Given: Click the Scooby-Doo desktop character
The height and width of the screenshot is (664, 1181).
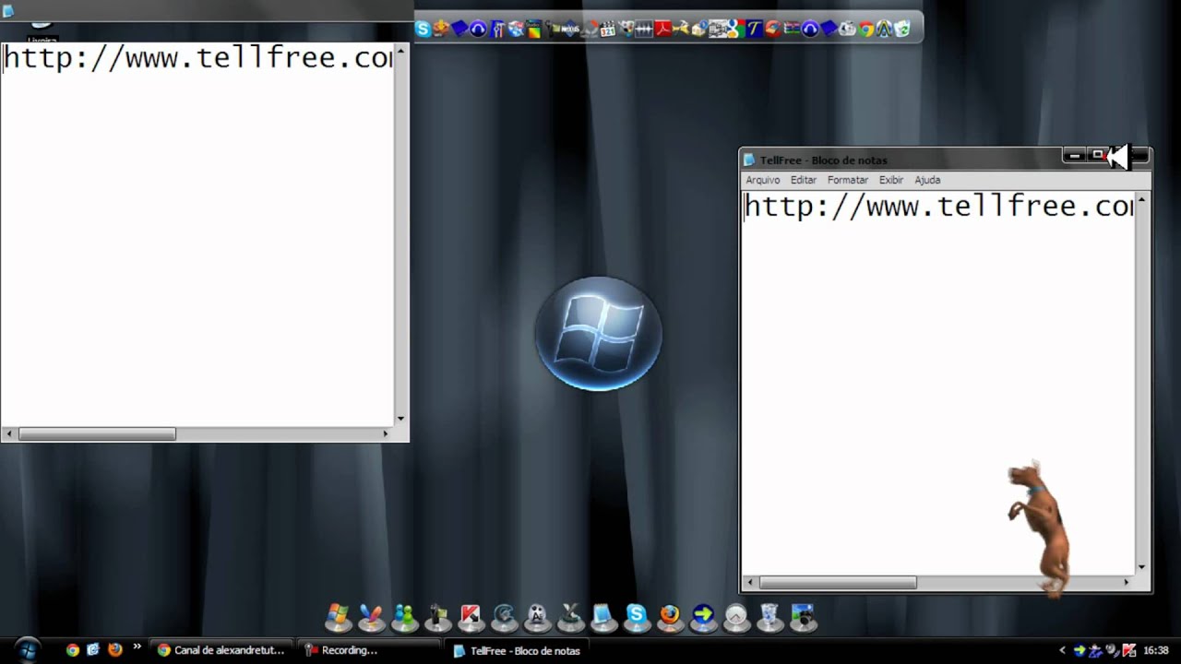Looking at the screenshot, I should point(1041,528).
